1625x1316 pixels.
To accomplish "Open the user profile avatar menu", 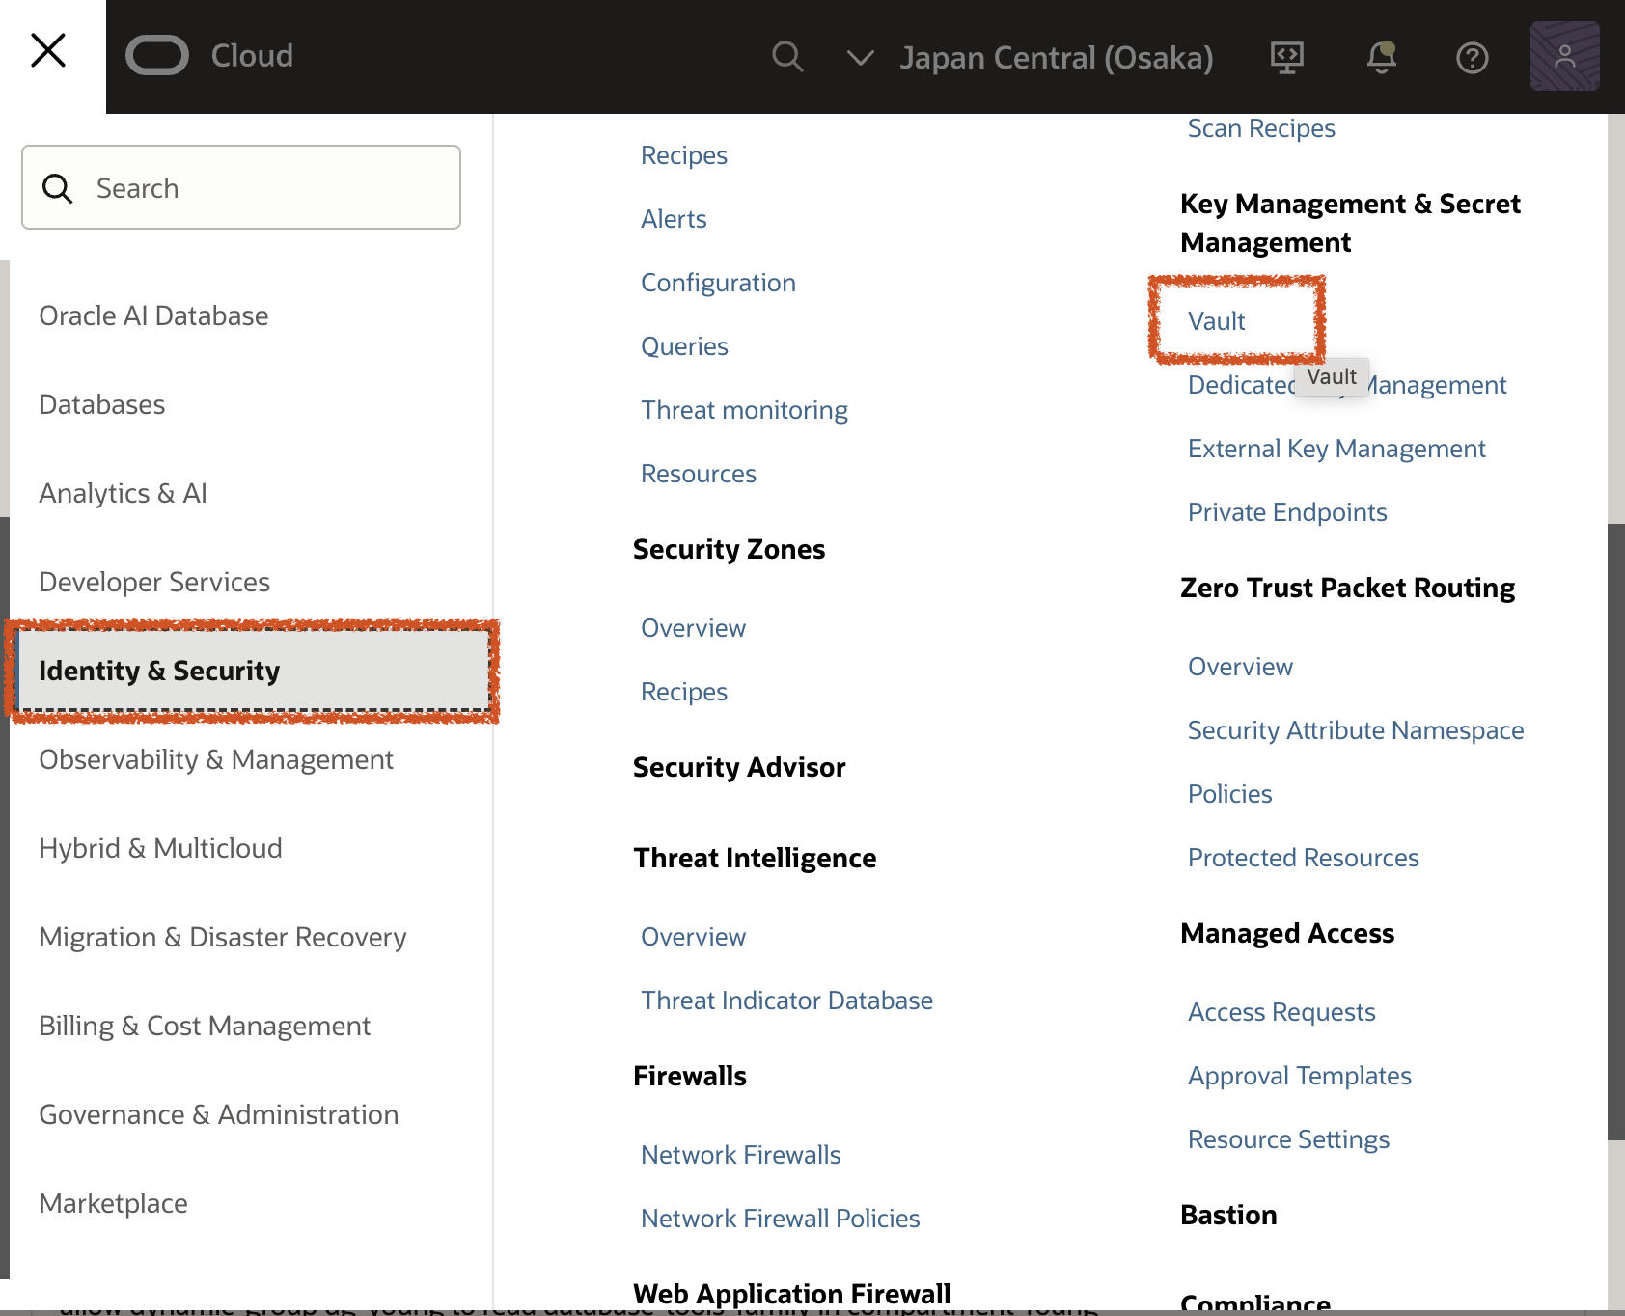I will [x=1564, y=57].
